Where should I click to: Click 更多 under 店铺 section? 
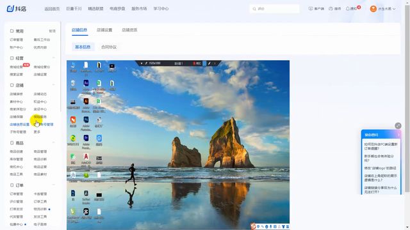pos(37,132)
